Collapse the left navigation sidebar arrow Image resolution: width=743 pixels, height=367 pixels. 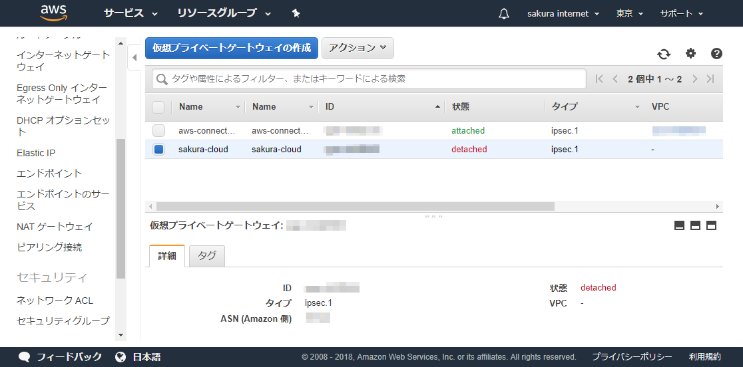pyautogui.click(x=134, y=58)
